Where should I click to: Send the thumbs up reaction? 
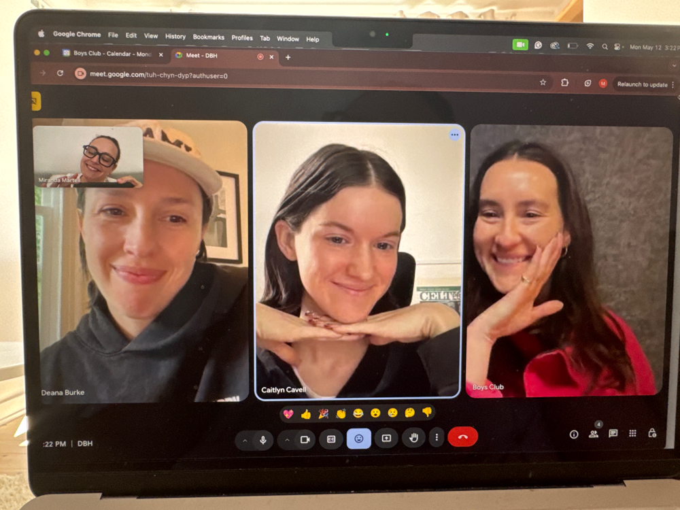pyautogui.click(x=306, y=413)
